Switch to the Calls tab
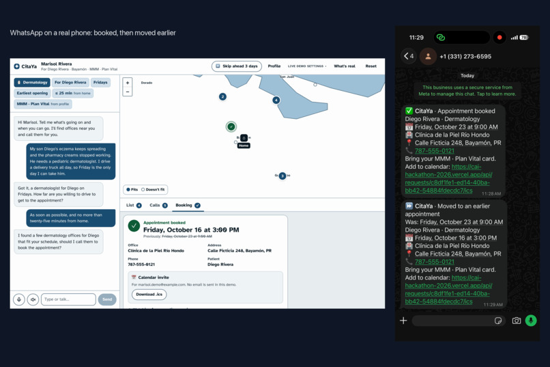The image size is (550, 367). 158,206
